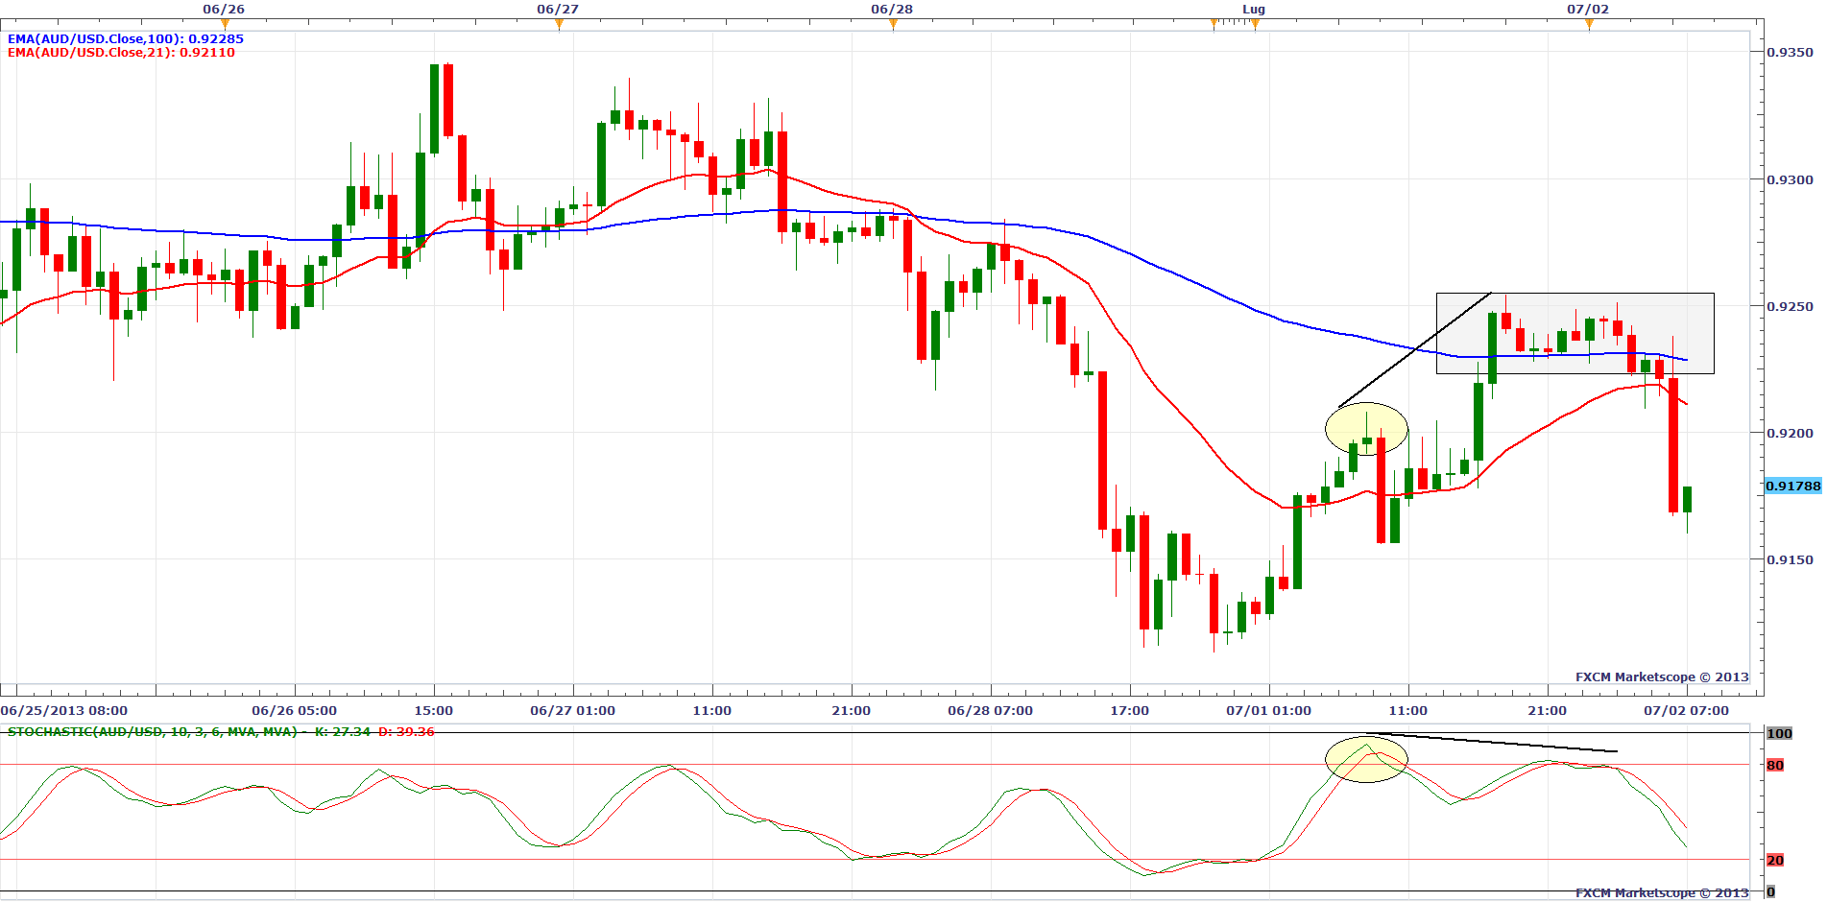Select the blue EMA 100 legend label
This screenshot has width=1827, height=902.
click(x=125, y=39)
